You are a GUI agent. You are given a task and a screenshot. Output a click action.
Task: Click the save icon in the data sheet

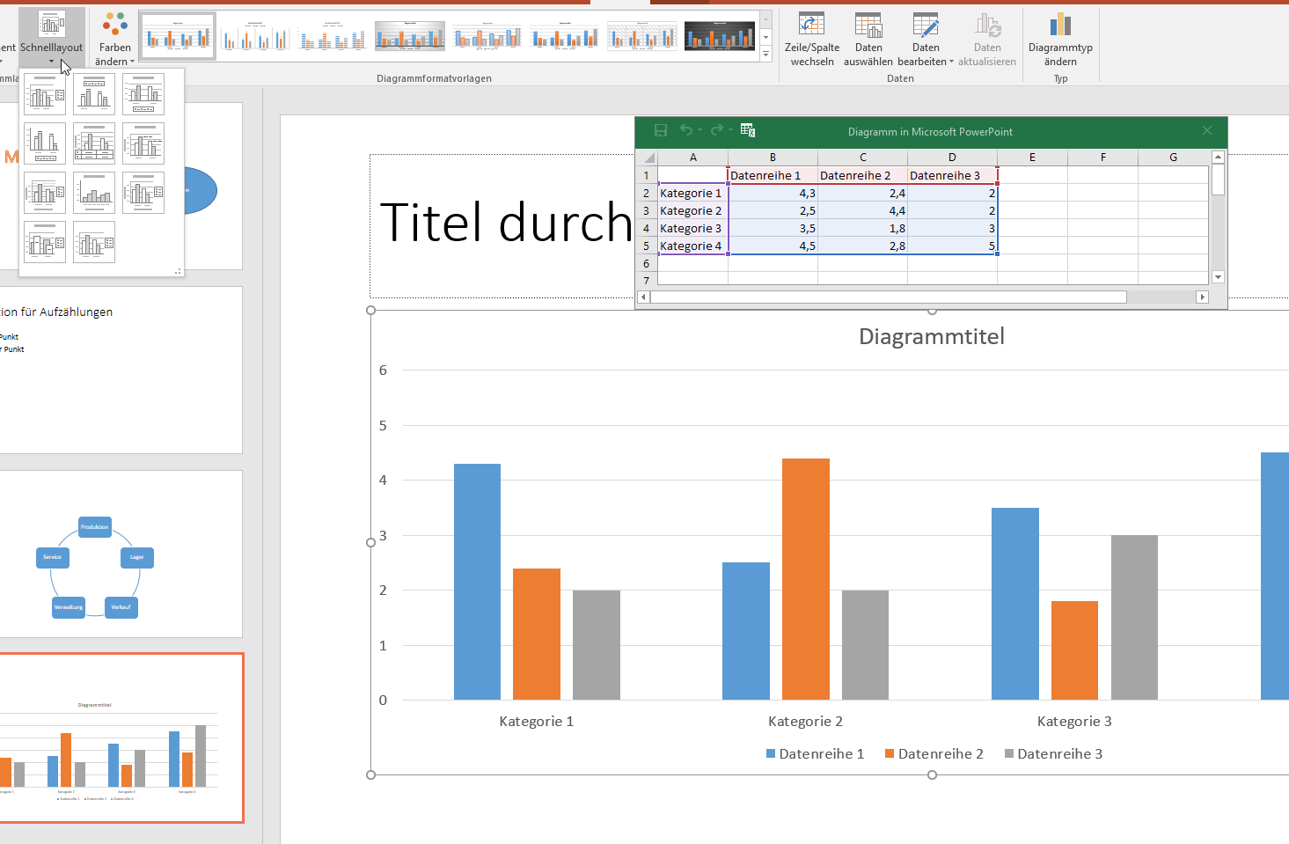tap(661, 130)
